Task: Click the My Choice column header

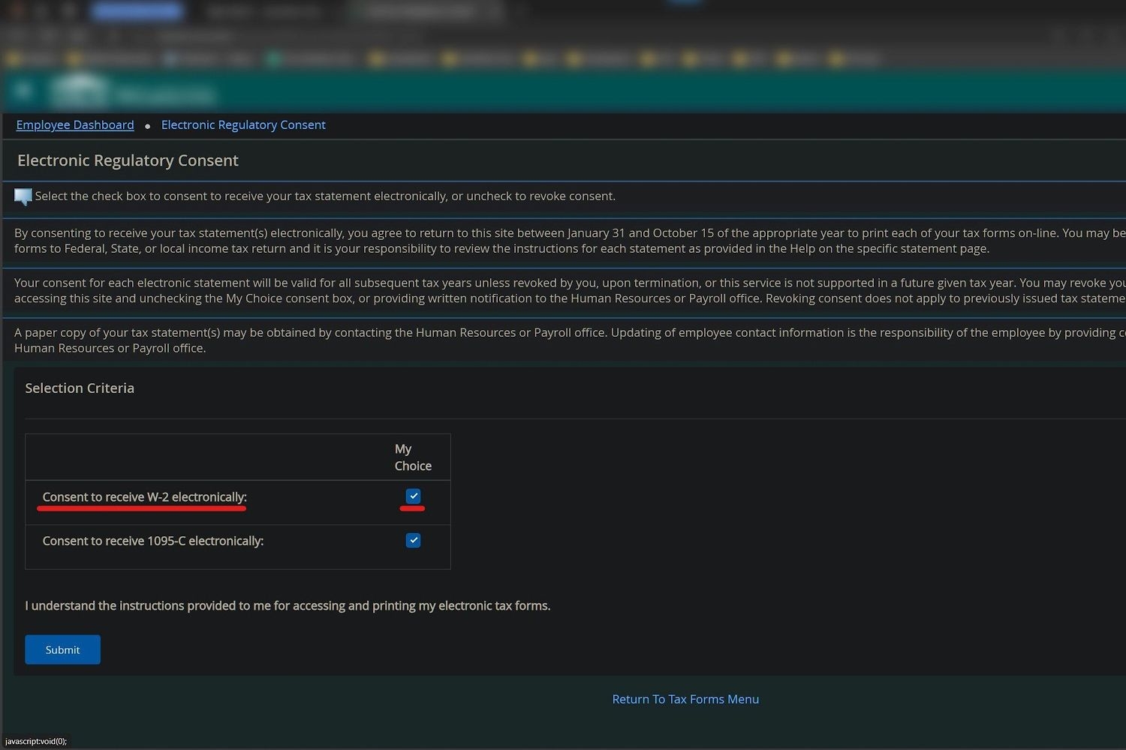Action: click(412, 457)
